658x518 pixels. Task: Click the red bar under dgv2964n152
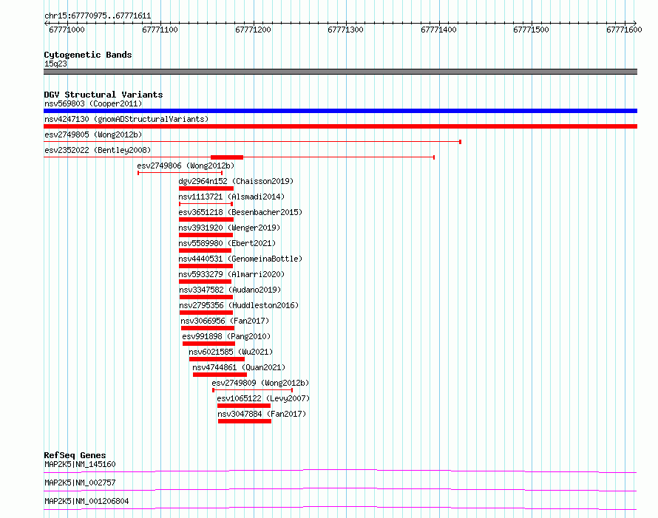[206, 188]
